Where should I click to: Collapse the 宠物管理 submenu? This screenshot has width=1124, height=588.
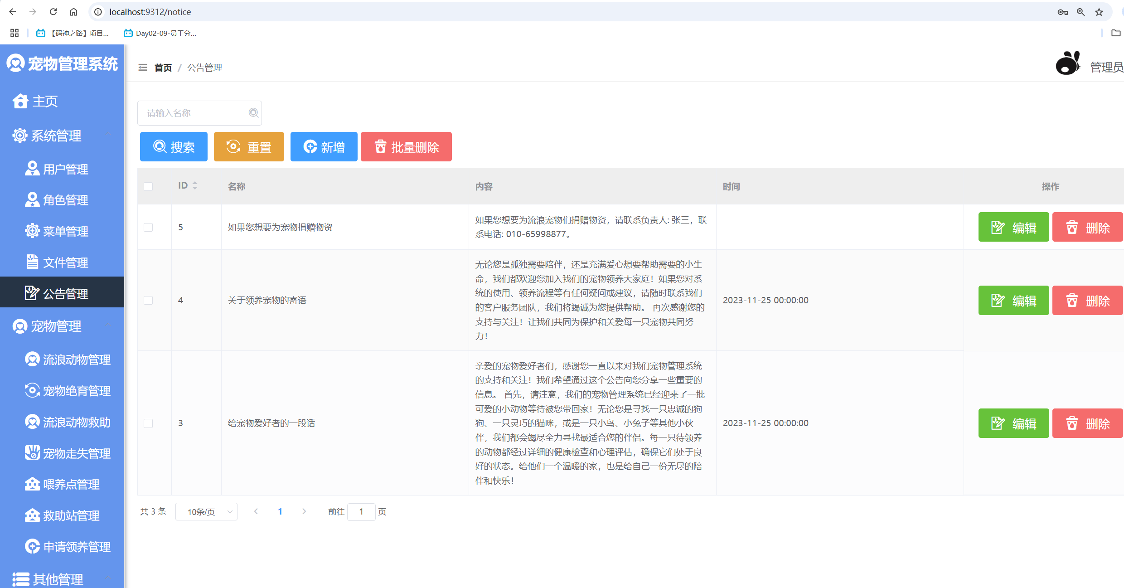click(62, 326)
